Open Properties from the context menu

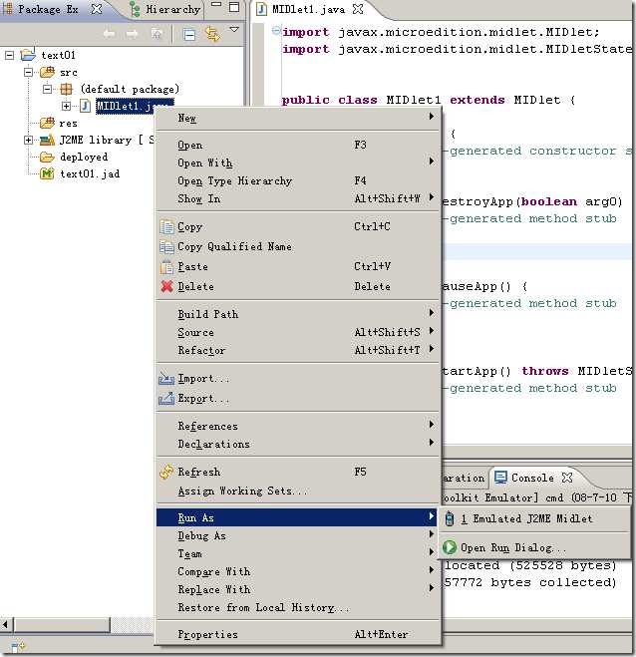(207, 635)
